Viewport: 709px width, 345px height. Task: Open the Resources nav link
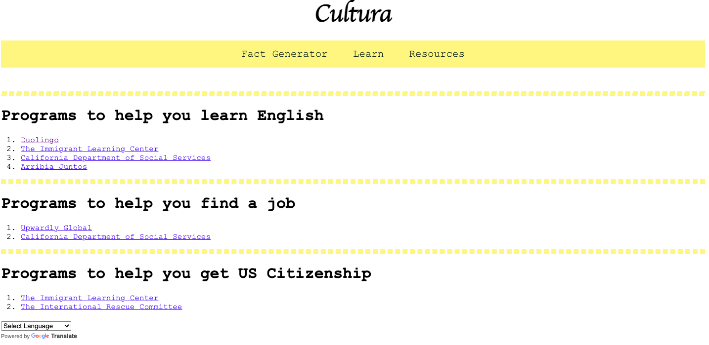click(x=437, y=54)
